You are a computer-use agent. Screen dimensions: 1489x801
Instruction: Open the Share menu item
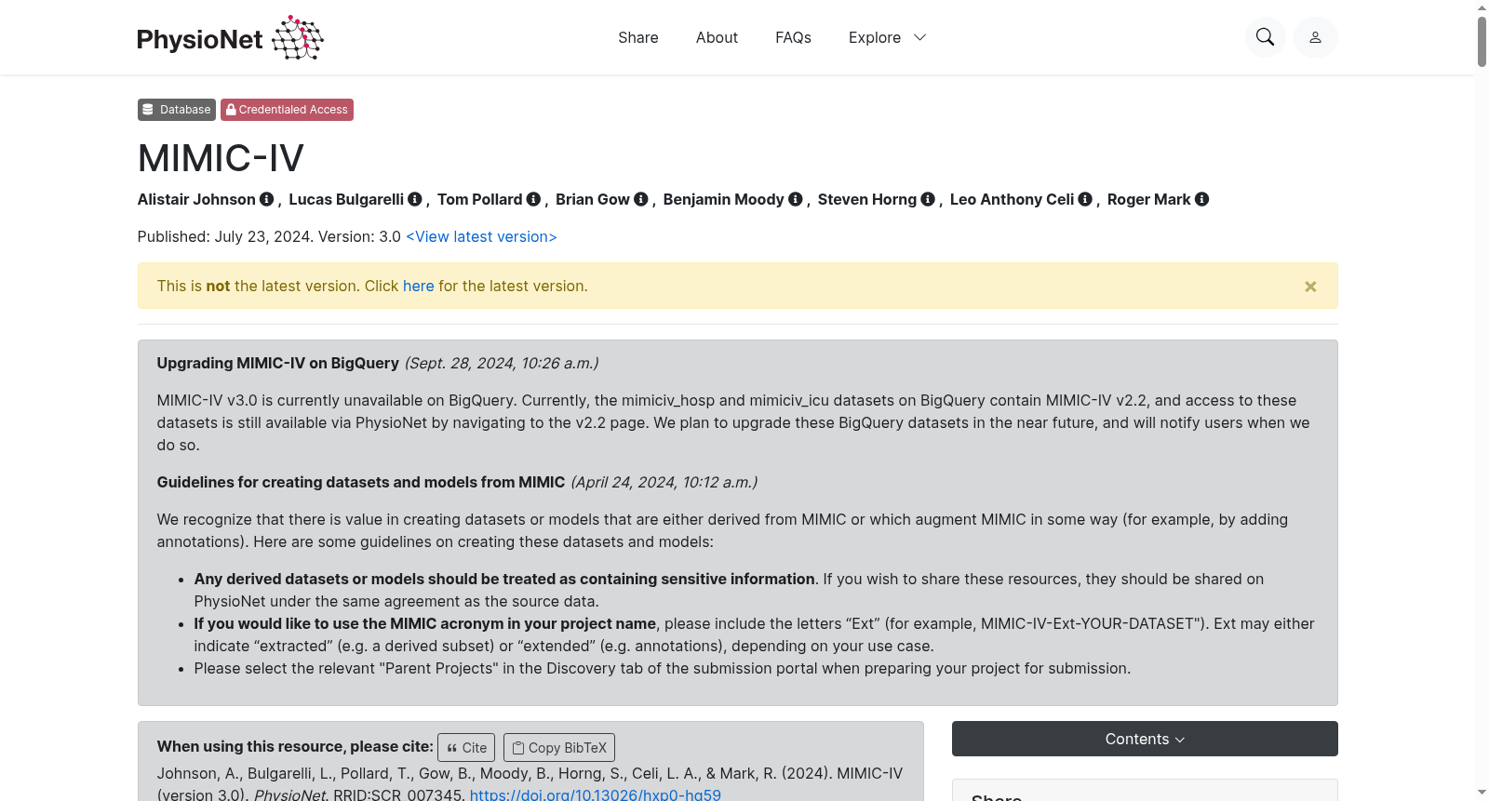[x=638, y=37]
